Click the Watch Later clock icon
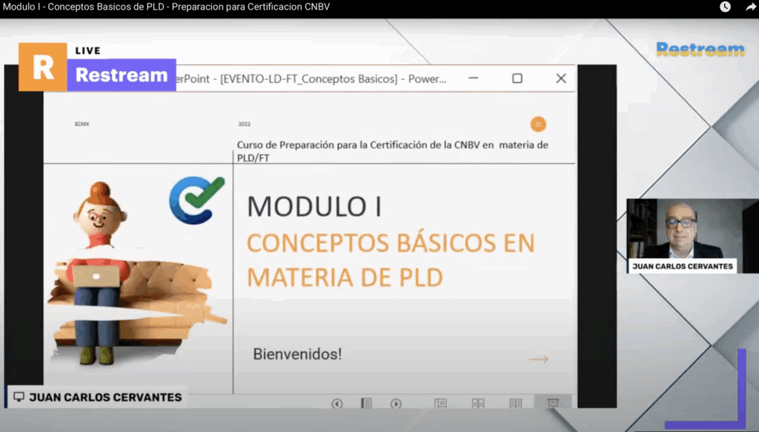Image resolution: width=759 pixels, height=432 pixels. [x=725, y=7]
